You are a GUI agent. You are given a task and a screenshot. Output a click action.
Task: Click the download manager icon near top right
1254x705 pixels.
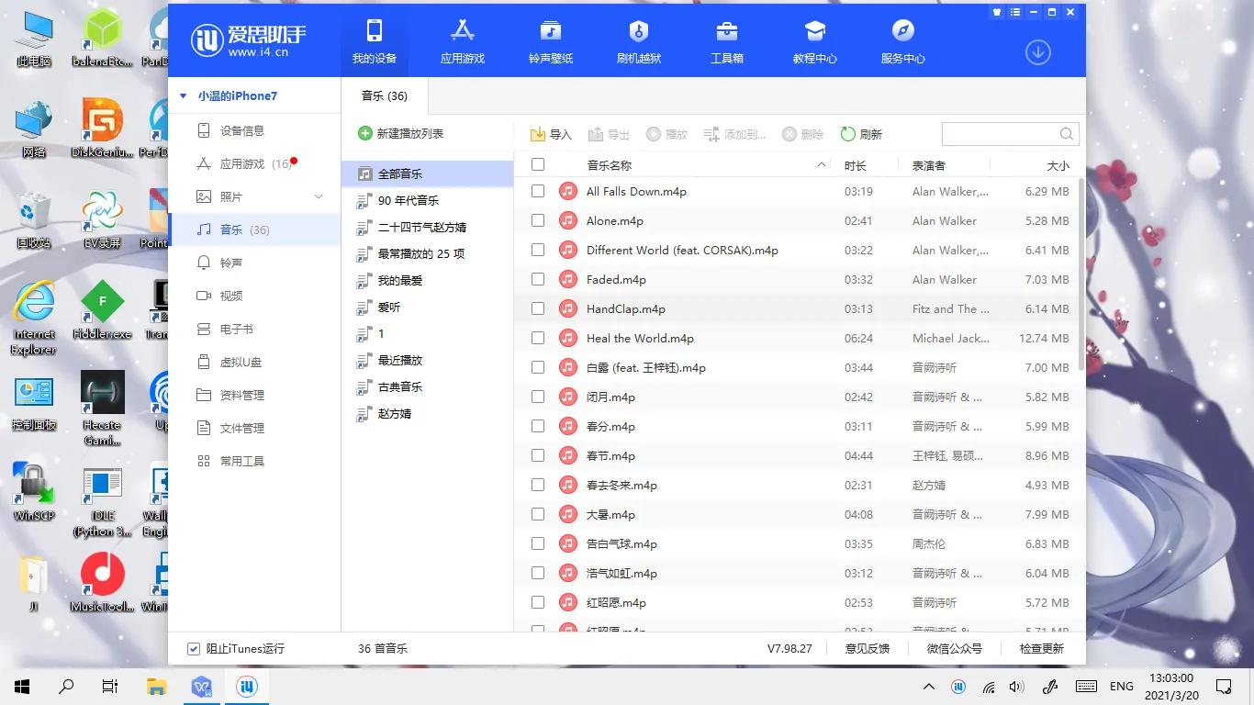point(1037,52)
